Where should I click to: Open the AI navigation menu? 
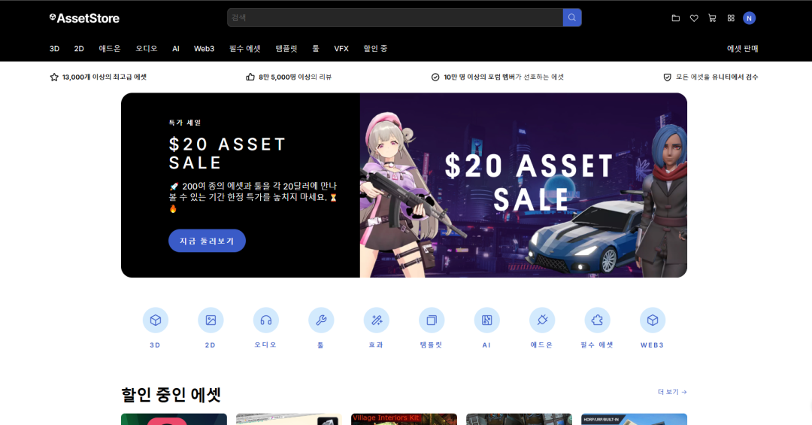pos(175,49)
